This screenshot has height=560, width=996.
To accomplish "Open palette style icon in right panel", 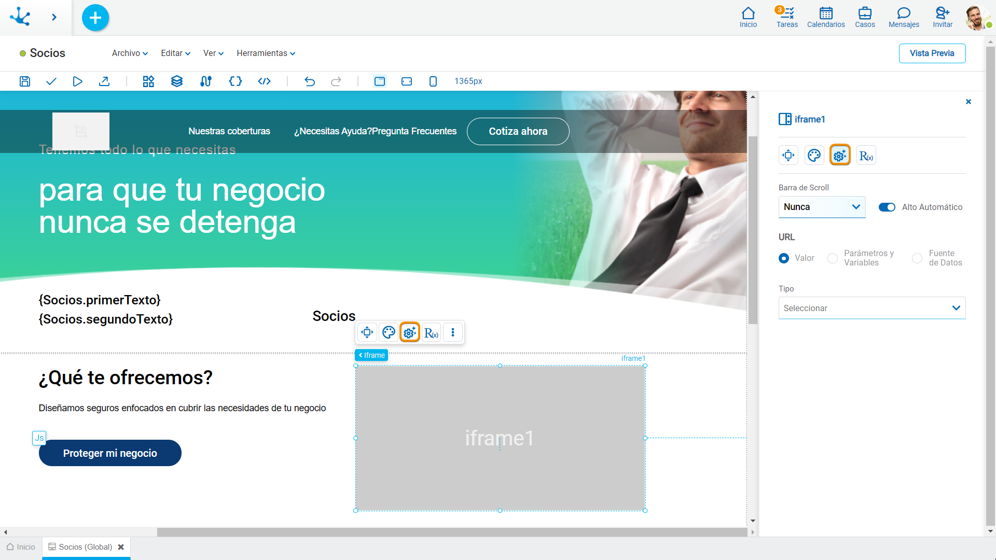I will coord(814,155).
